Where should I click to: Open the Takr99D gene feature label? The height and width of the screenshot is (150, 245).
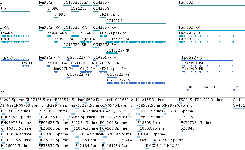pyautogui.click(x=186, y=3)
